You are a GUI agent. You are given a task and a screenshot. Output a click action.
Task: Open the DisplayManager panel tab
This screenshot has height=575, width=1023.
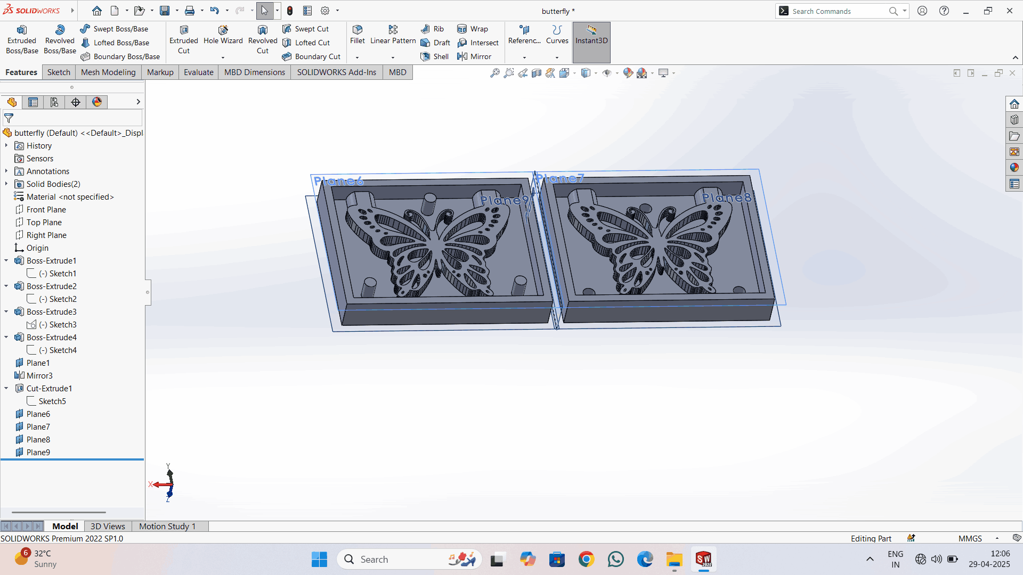click(x=97, y=102)
